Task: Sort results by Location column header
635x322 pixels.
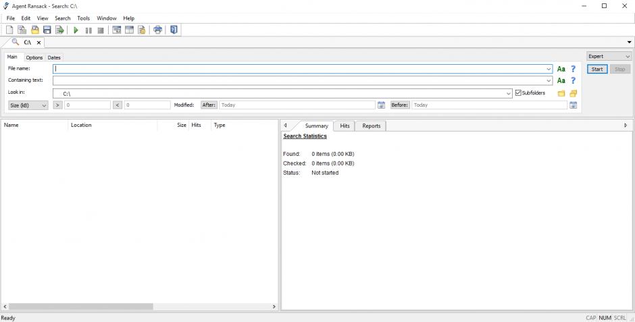Action: 113,125
